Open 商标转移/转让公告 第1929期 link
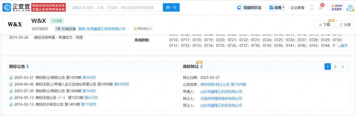 (223, 85)
